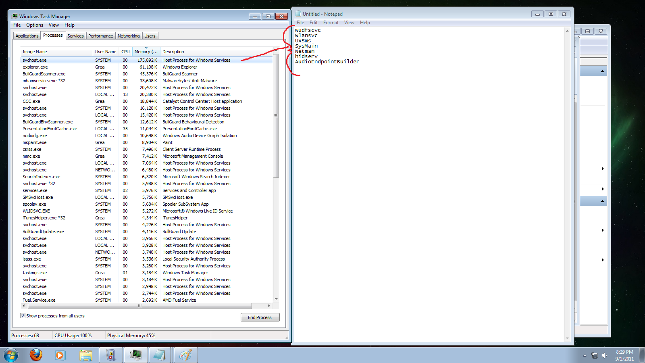The width and height of the screenshot is (645, 363).
Task: Open the network tray icon
Action: click(x=595, y=355)
